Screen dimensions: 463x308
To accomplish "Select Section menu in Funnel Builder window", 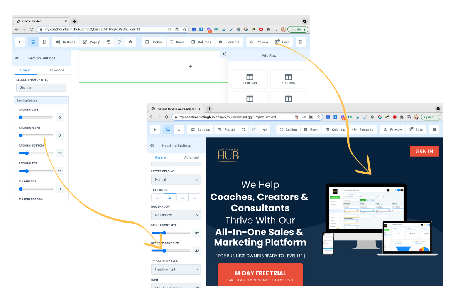I will click(154, 42).
